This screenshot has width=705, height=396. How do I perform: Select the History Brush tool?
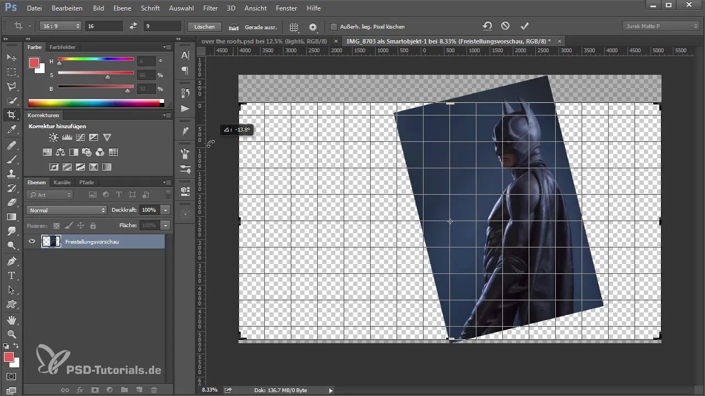click(x=11, y=188)
